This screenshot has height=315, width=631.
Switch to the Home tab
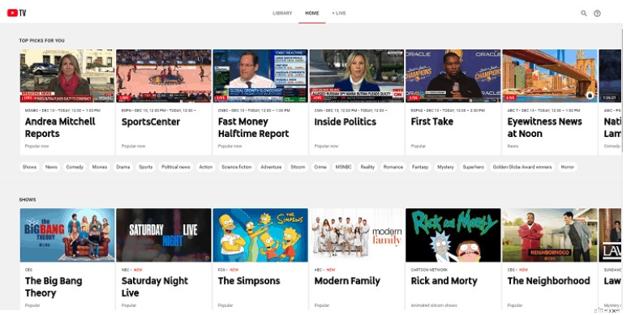coord(312,13)
